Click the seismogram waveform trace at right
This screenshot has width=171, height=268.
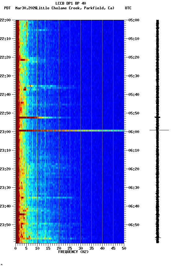tap(157, 132)
